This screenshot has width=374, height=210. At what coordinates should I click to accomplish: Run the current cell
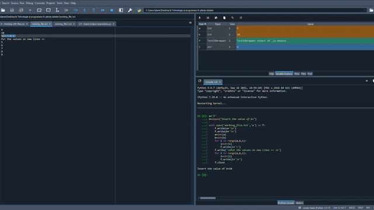(39, 10)
